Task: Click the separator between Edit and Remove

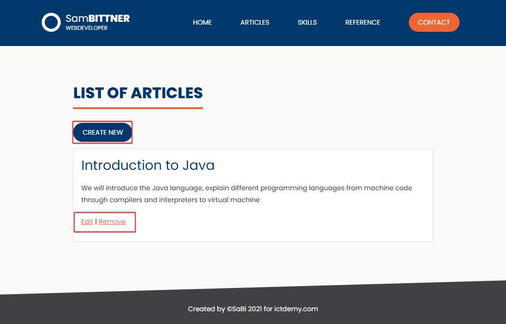Action: (x=96, y=222)
